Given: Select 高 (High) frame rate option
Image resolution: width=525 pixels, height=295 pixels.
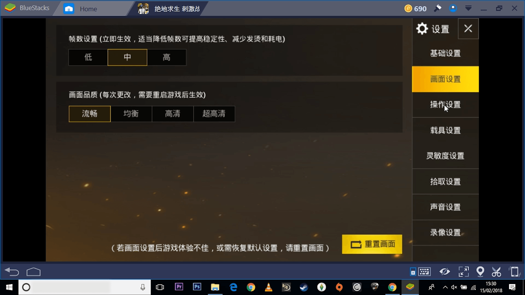Looking at the screenshot, I should [167, 57].
